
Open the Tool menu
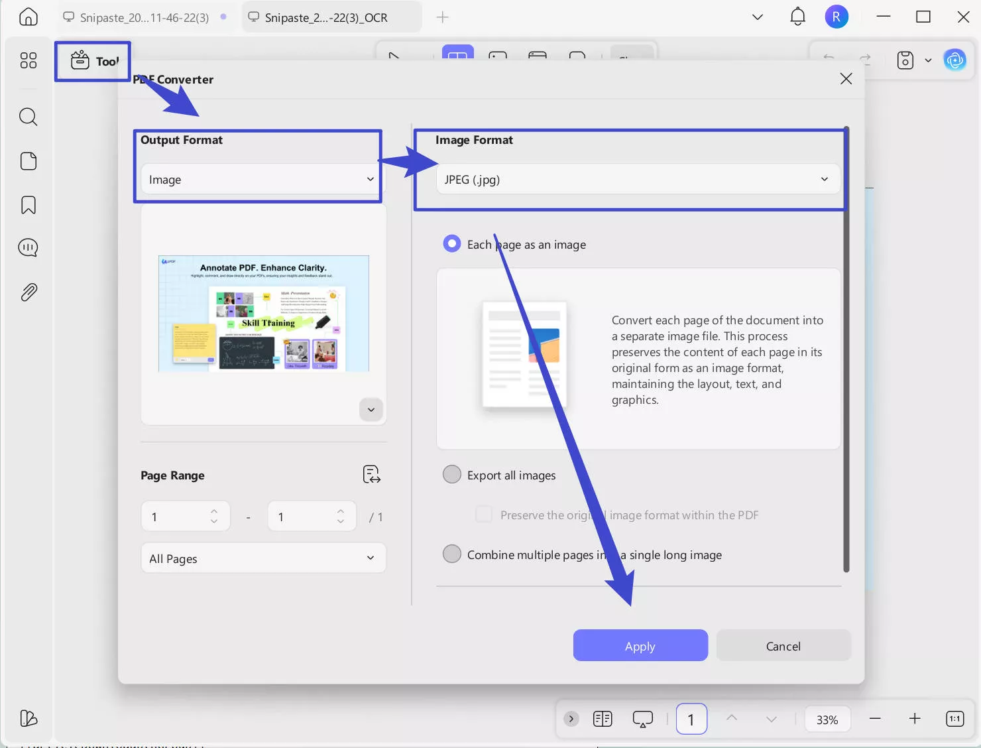(x=93, y=61)
